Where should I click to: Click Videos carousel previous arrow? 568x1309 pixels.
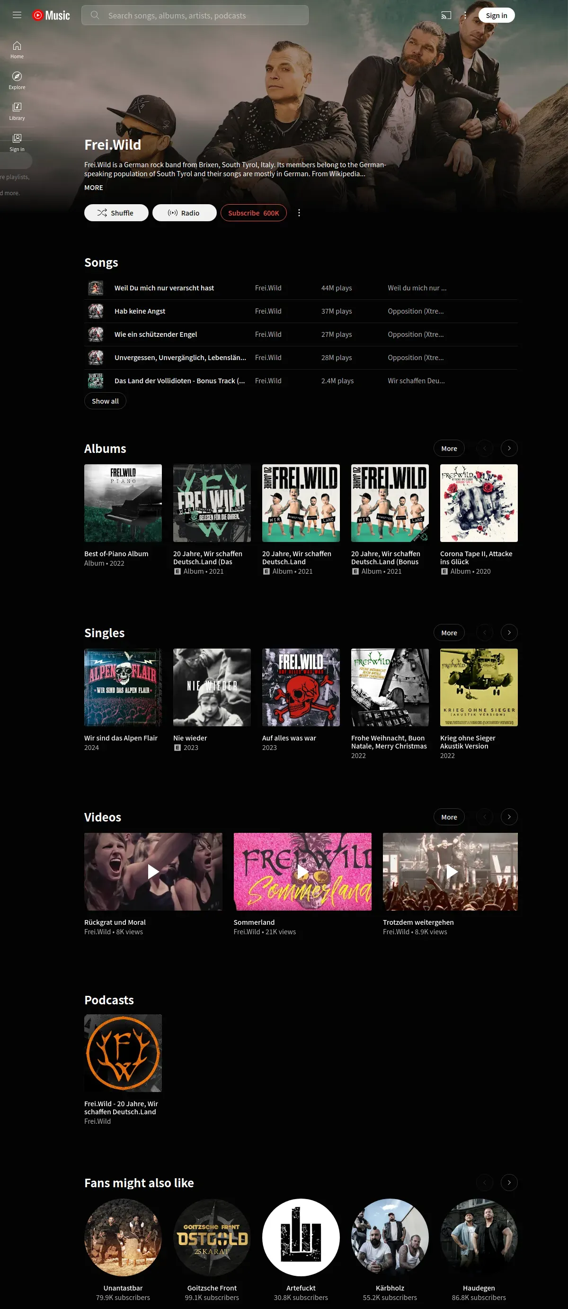[485, 817]
